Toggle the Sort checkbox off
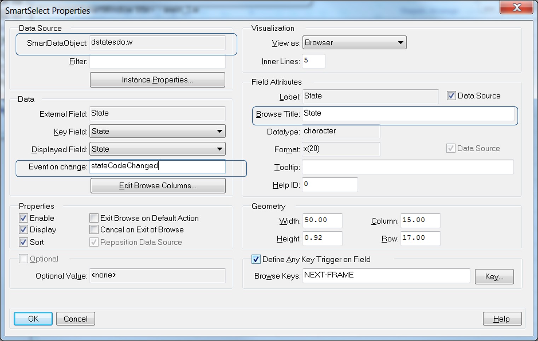The image size is (538, 341). [23, 242]
